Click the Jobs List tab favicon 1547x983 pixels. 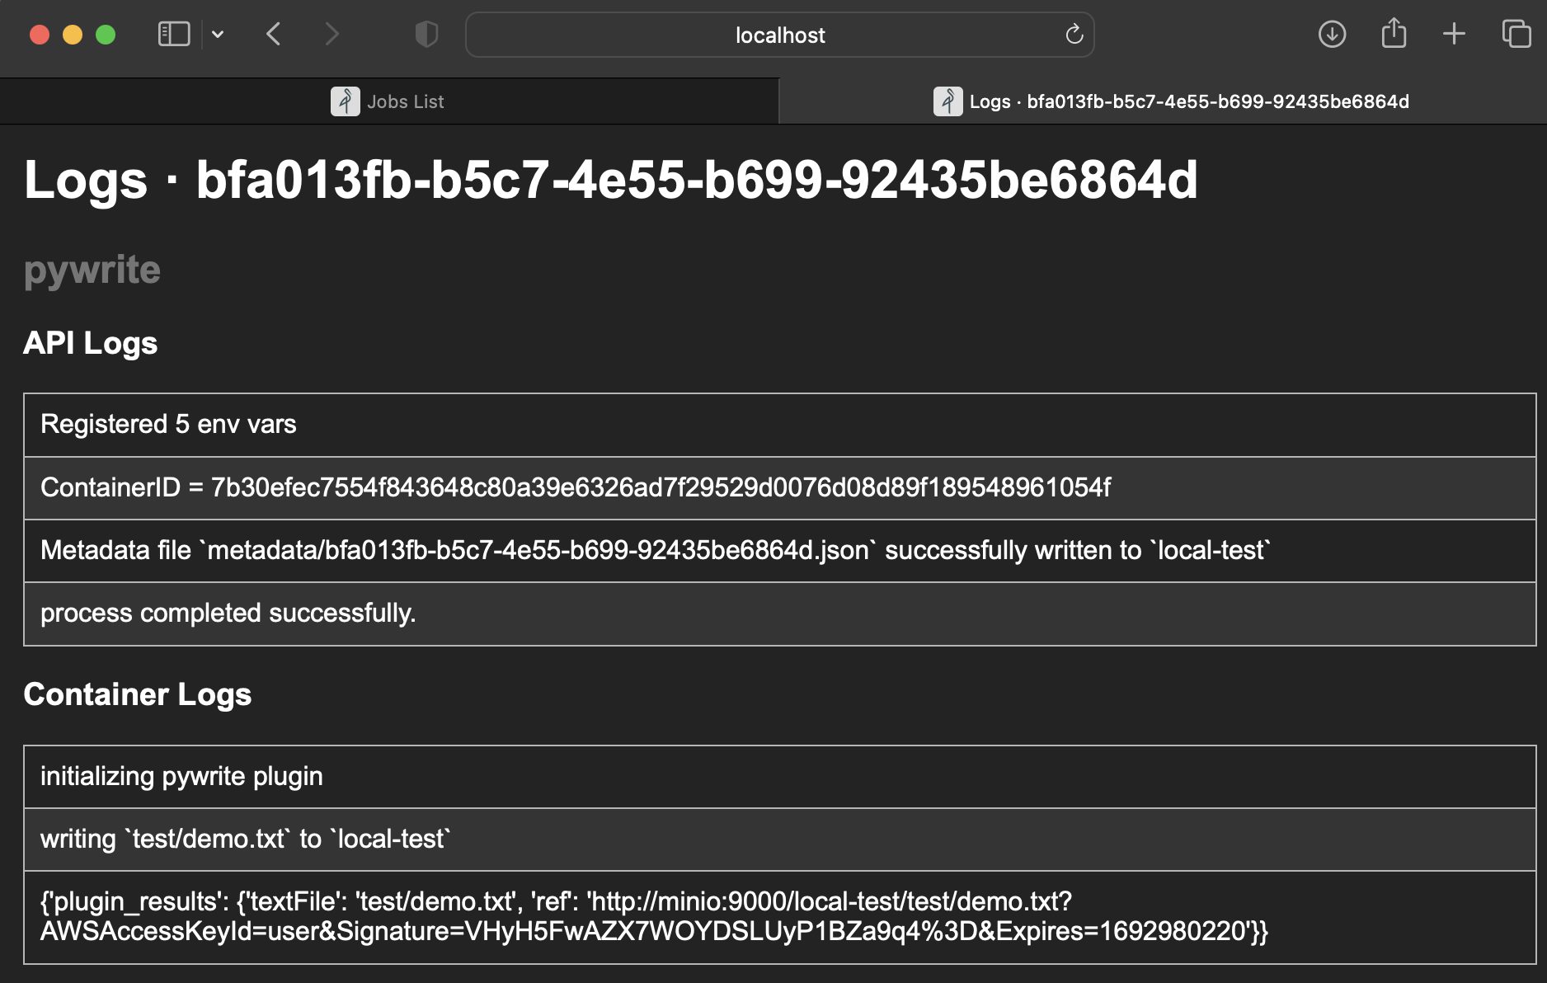[x=345, y=101]
